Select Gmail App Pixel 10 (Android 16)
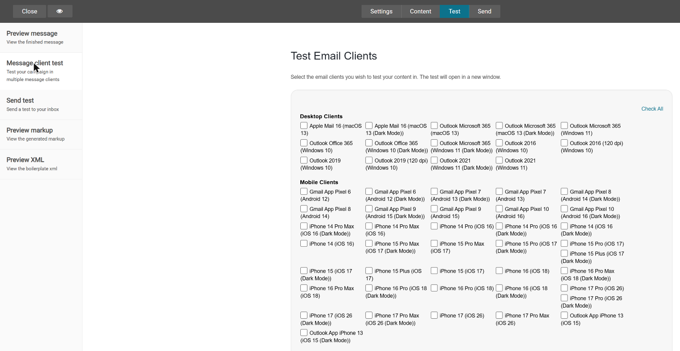 point(499,209)
